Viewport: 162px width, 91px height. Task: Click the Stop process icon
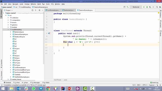click(153, 7)
